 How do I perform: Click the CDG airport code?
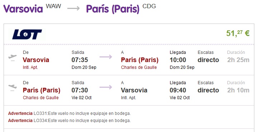click(149, 6)
